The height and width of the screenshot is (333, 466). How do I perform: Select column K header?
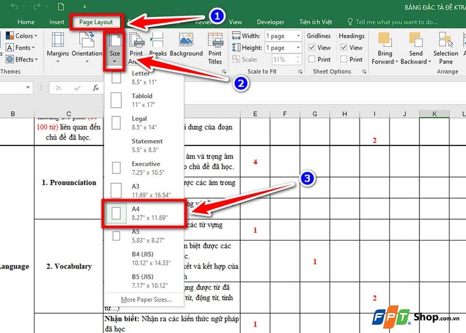tap(434, 114)
